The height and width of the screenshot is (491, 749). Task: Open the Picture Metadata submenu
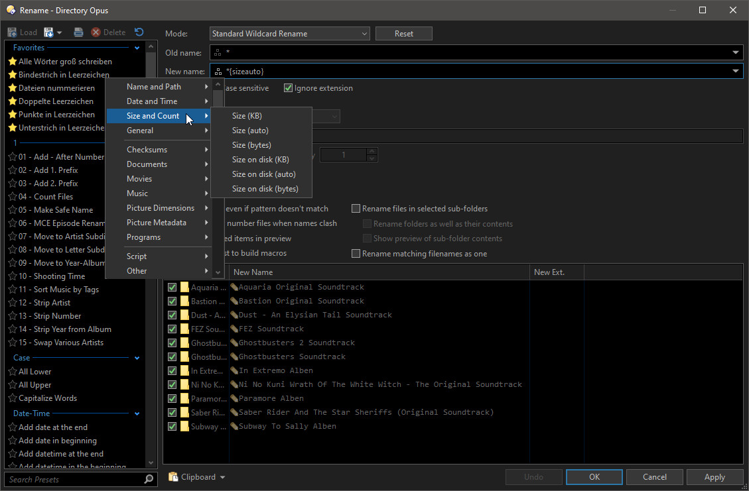[159, 223]
